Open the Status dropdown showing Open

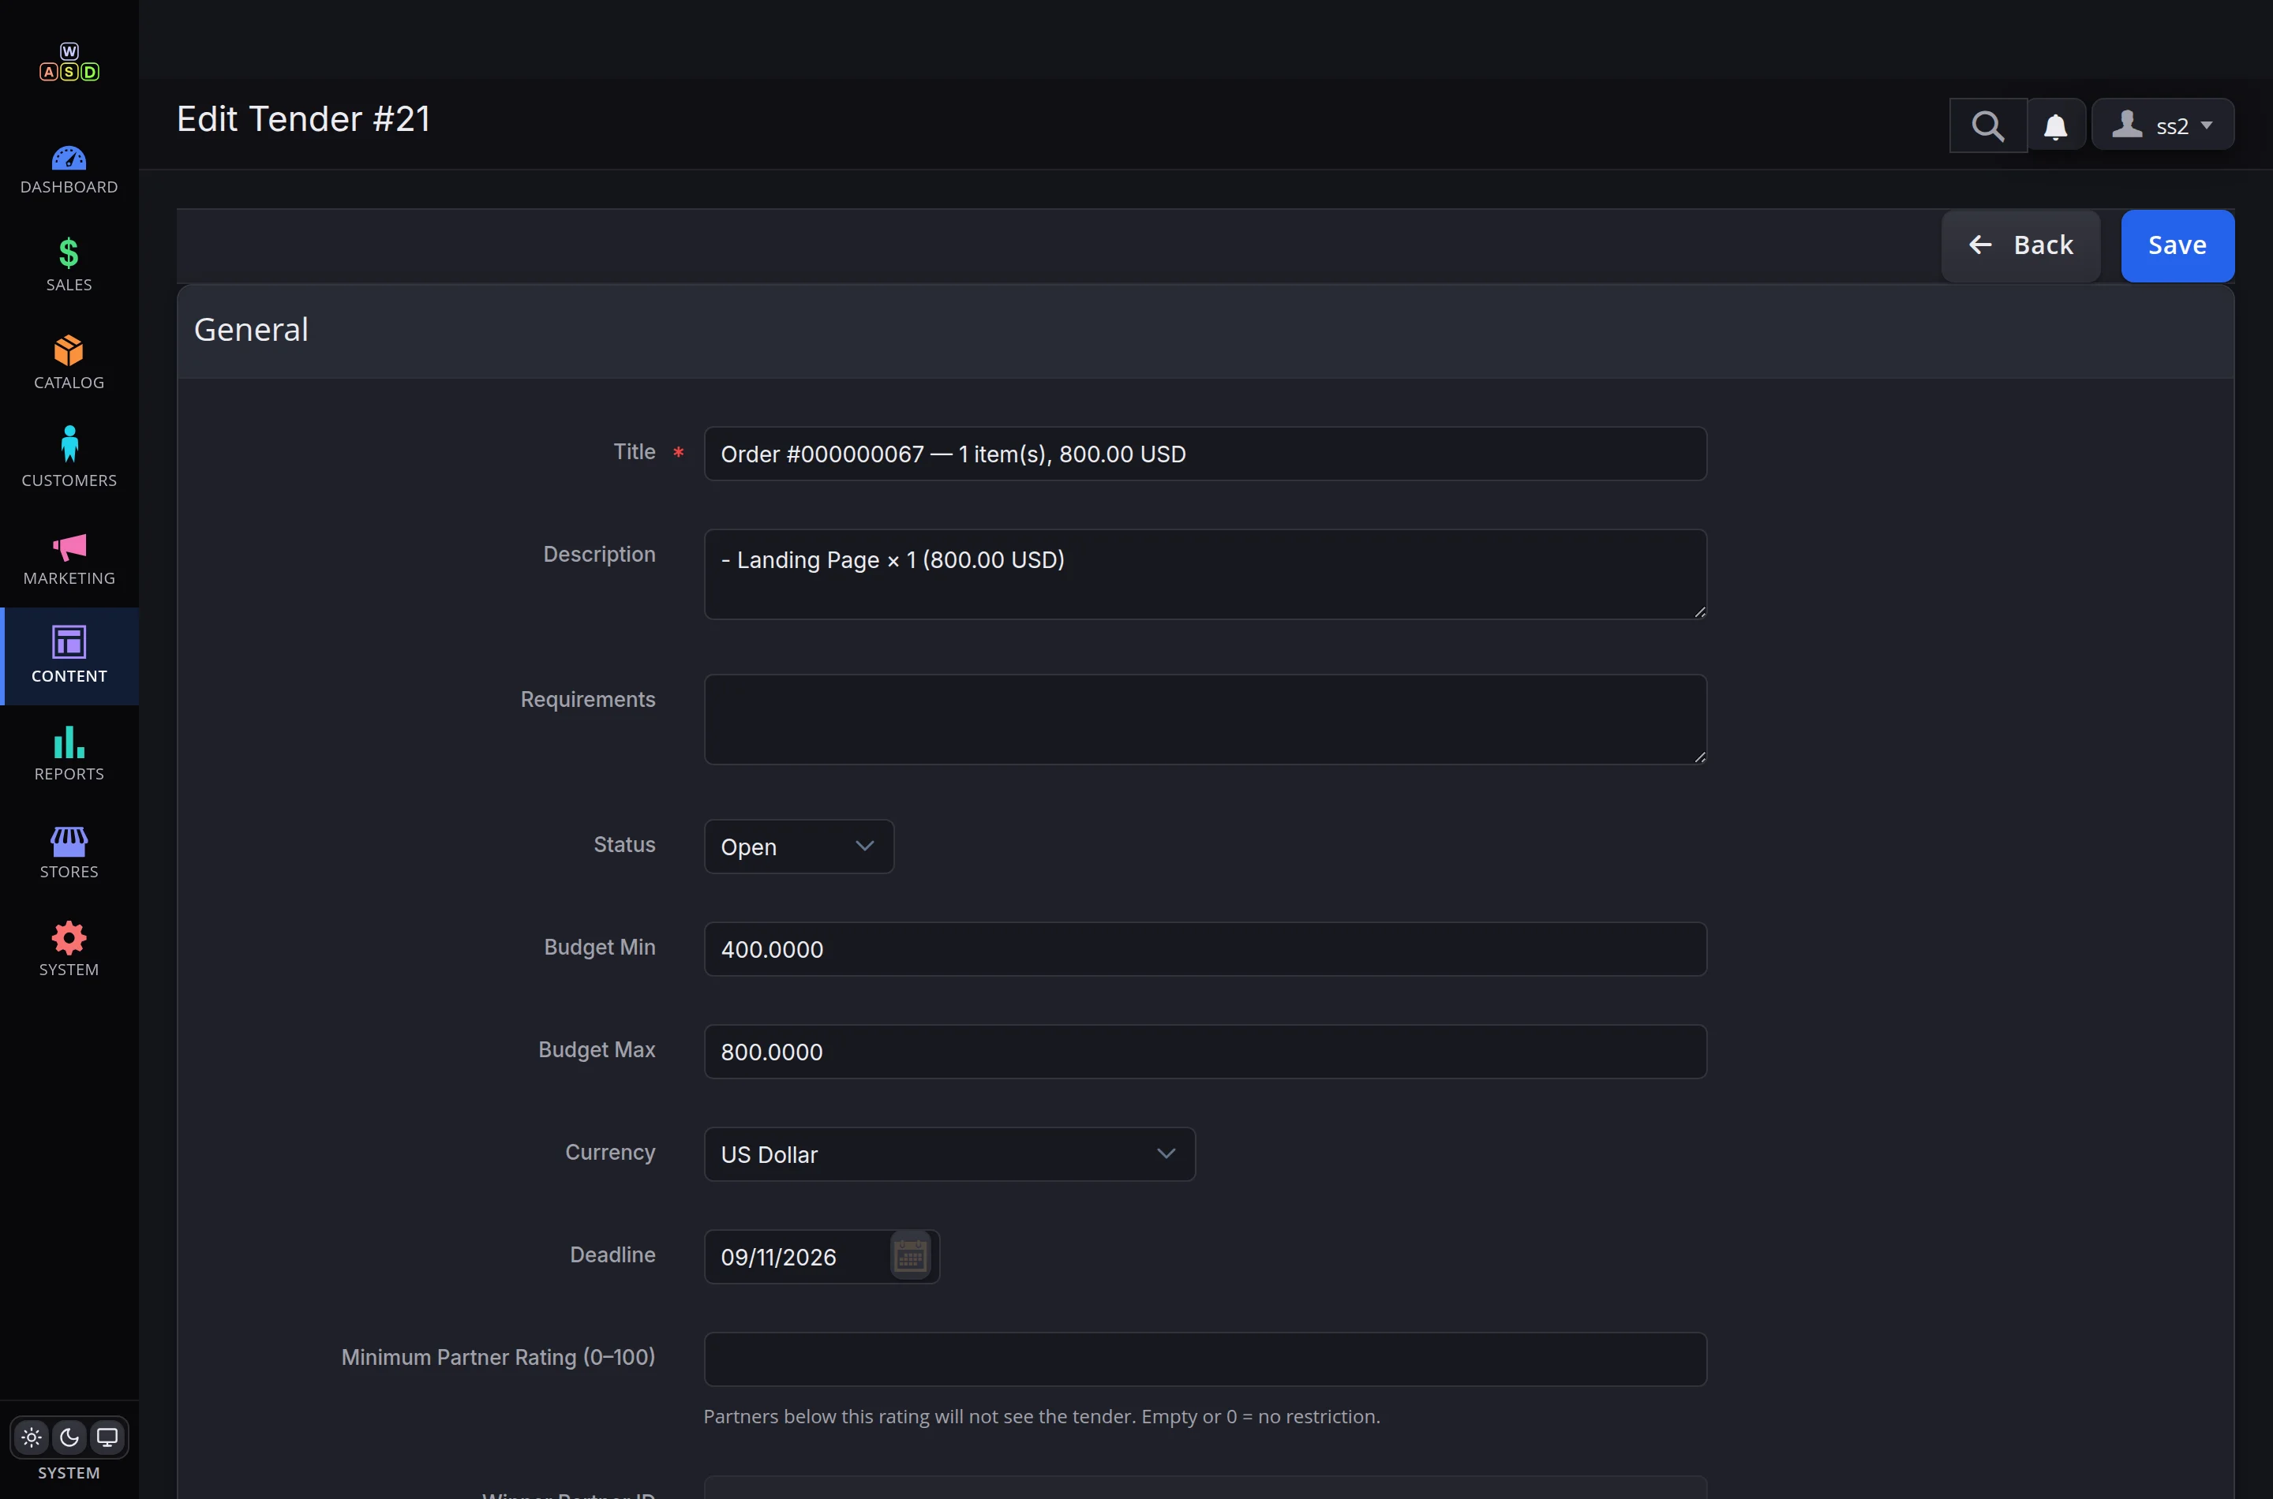click(799, 846)
